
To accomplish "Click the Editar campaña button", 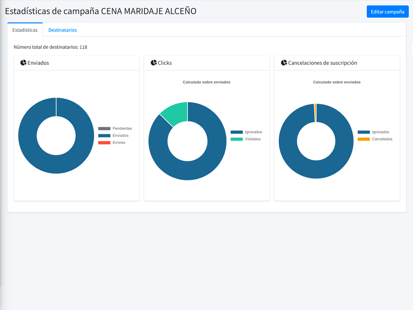I will [x=387, y=12].
